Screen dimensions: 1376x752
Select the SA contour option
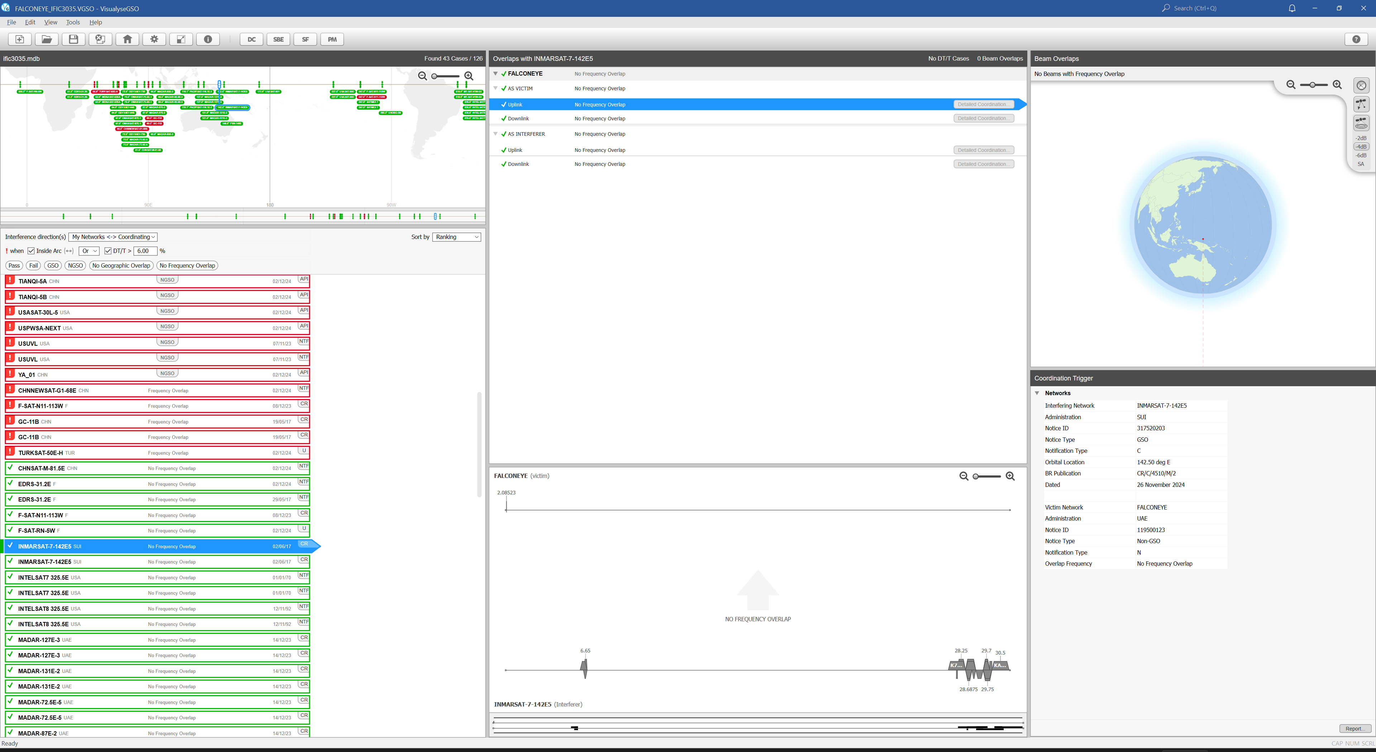pos(1361,164)
